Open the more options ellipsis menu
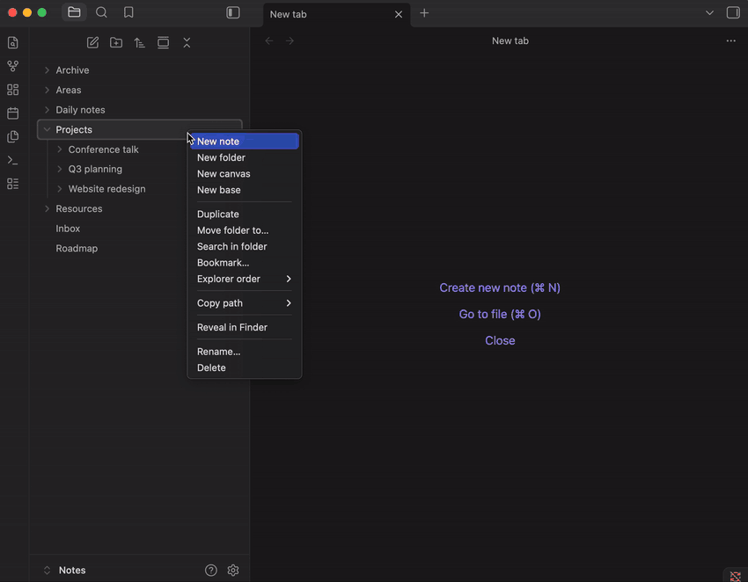Viewport: 748px width, 582px height. (730, 41)
